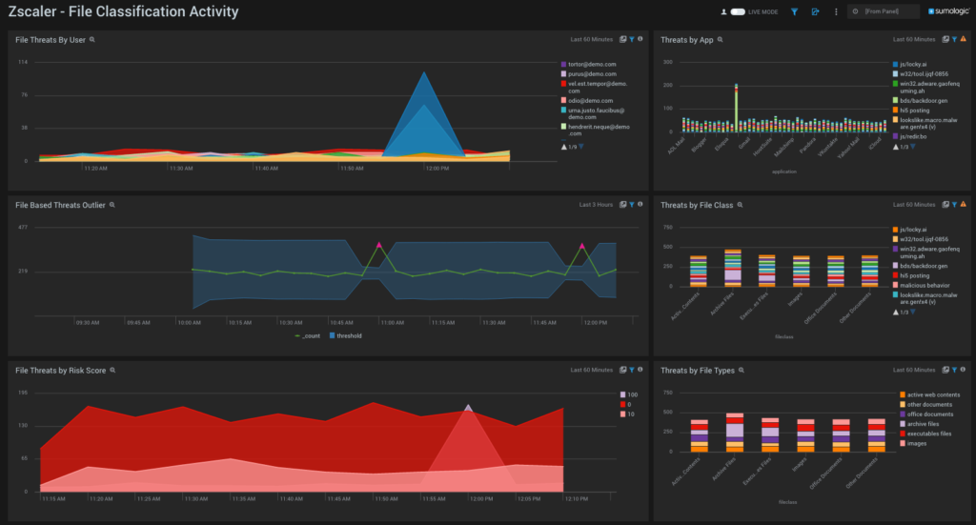Image resolution: width=976 pixels, height=525 pixels.
Task: Open the queries icon in File Threats By User panel
Action: click(623, 39)
